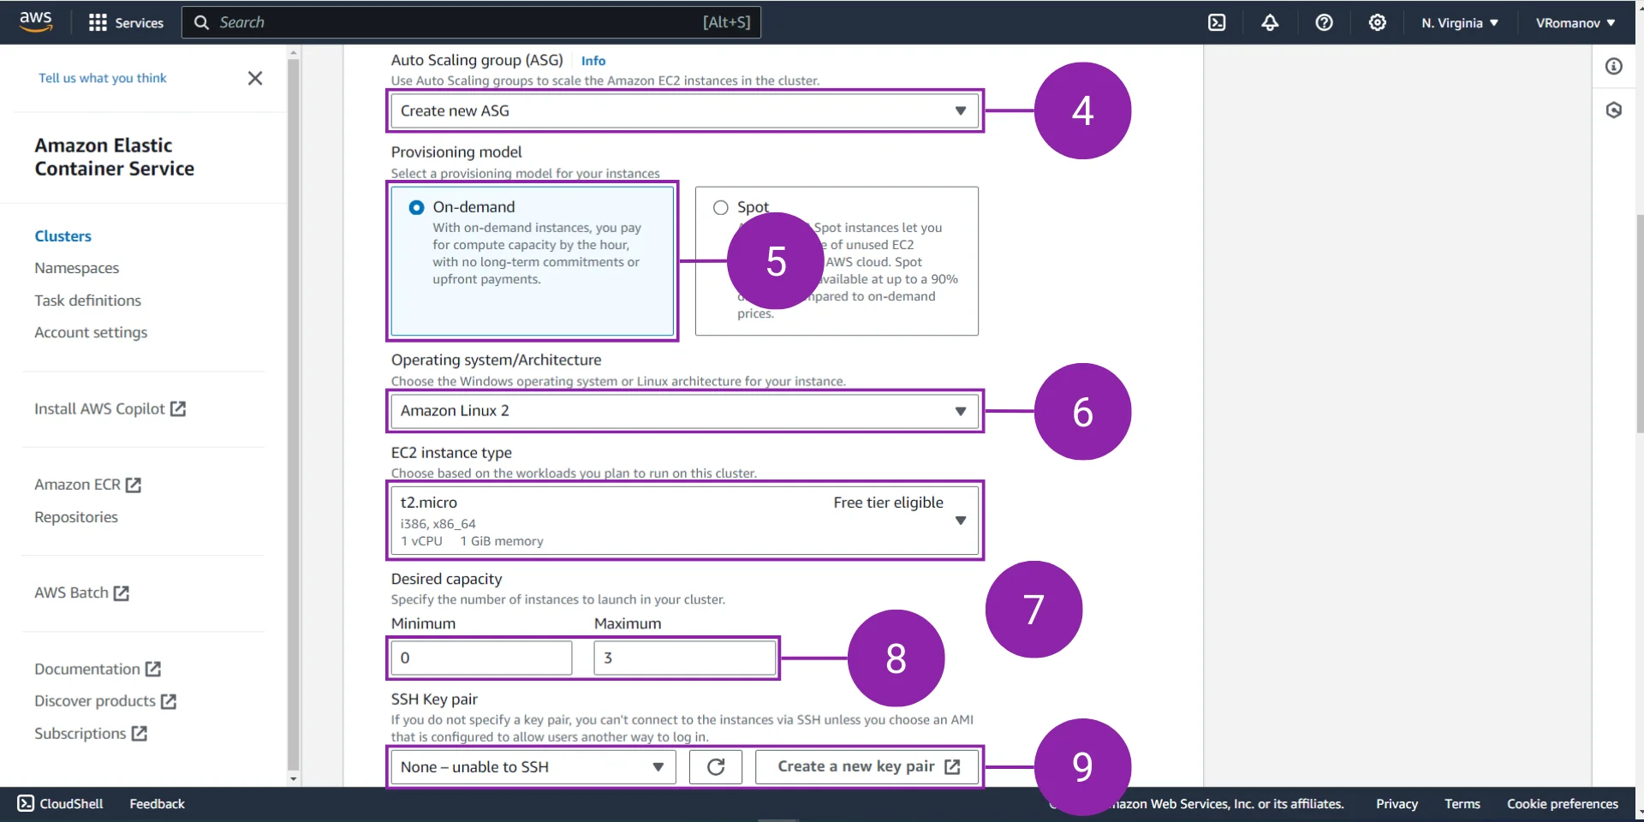Click external link icon next to Subscriptions

pos(140,734)
